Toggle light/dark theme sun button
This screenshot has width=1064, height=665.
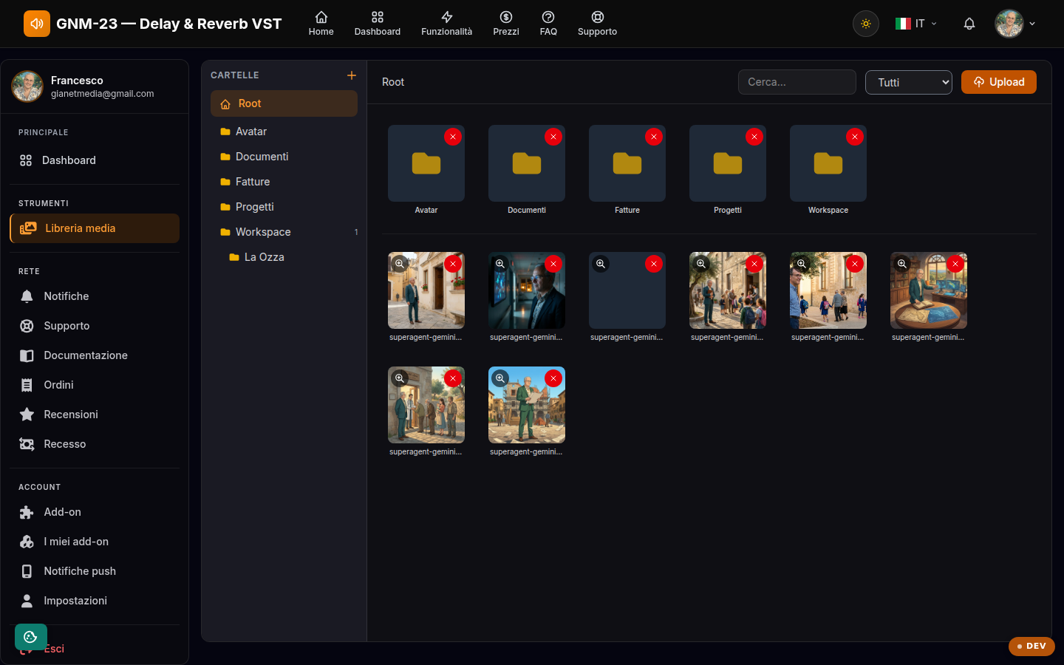[866, 24]
